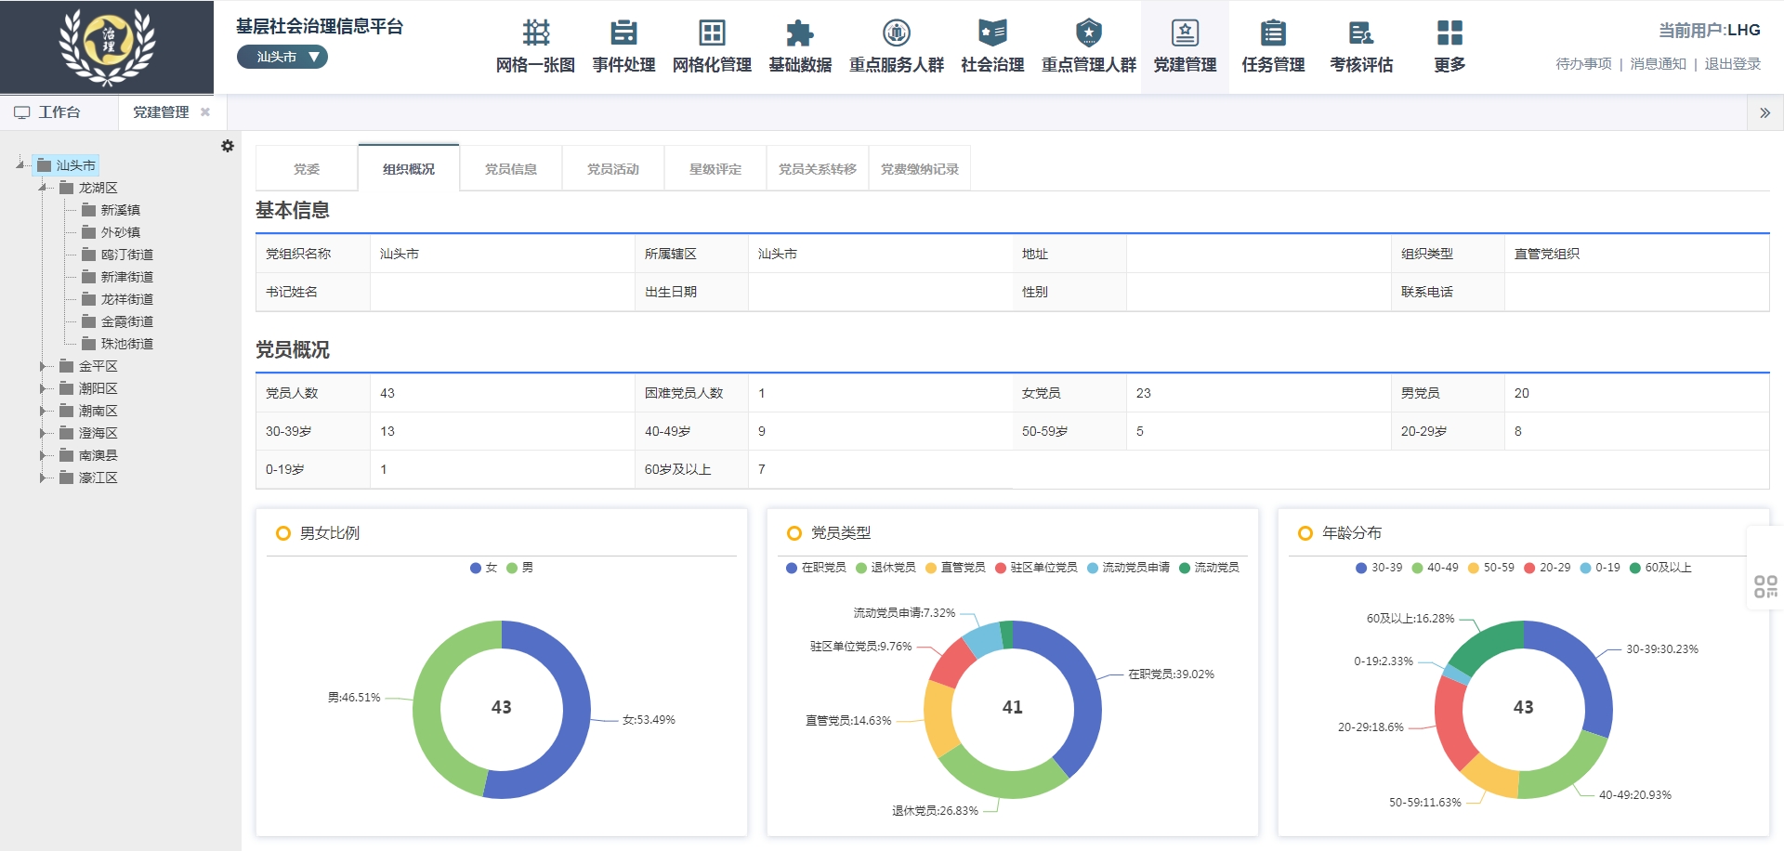The height and width of the screenshot is (851, 1784).
Task: Open 待办事项 link
Action: pyautogui.click(x=1583, y=63)
